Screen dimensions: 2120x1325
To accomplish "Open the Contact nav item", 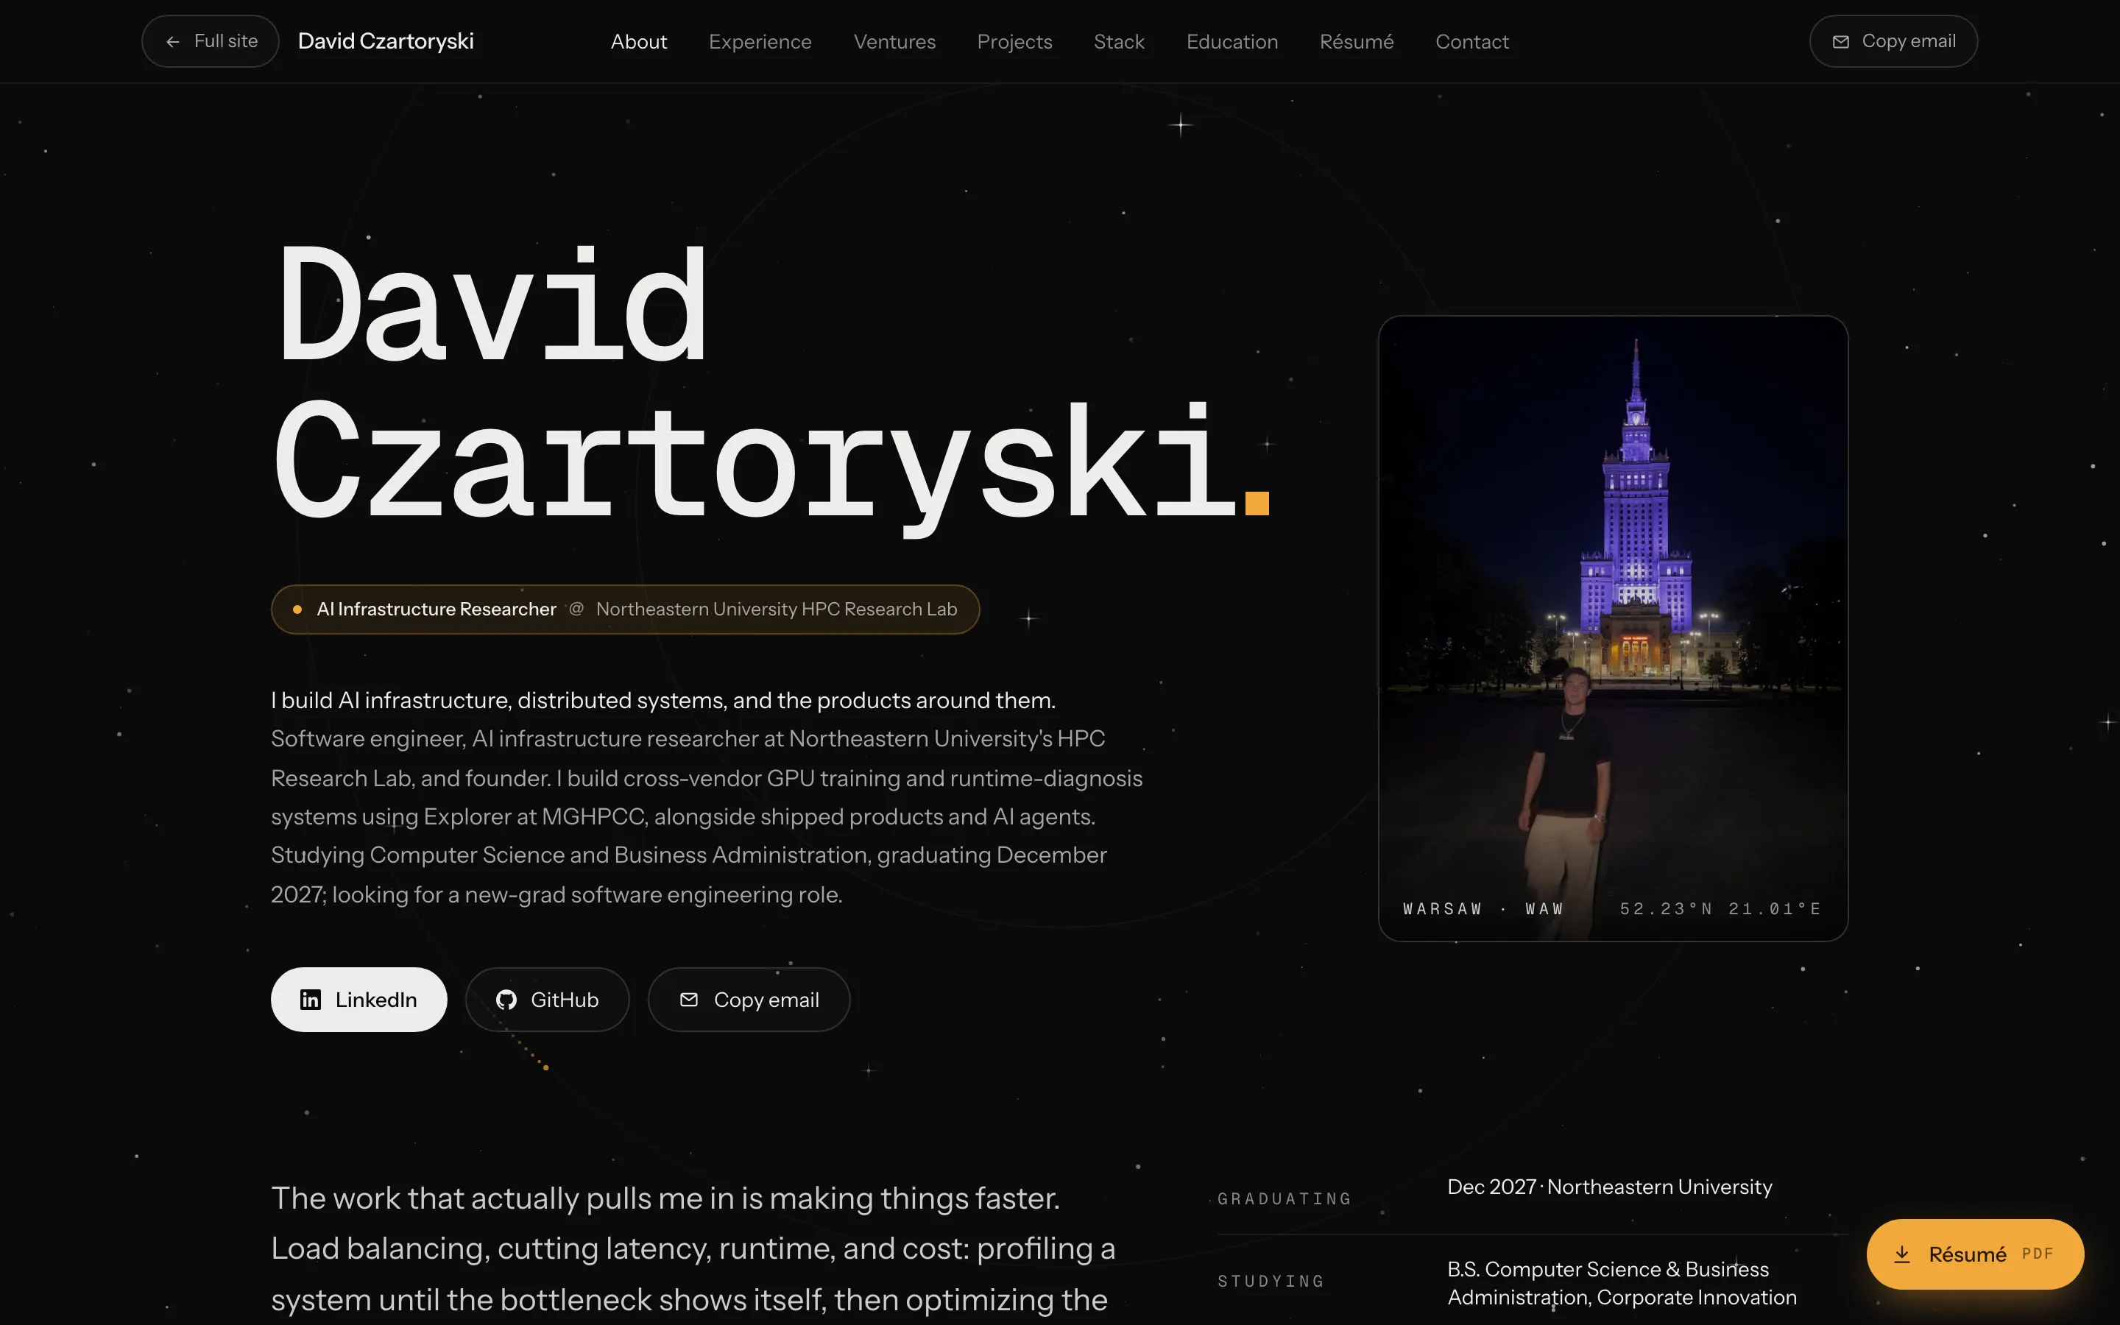I will pos(1471,41).
